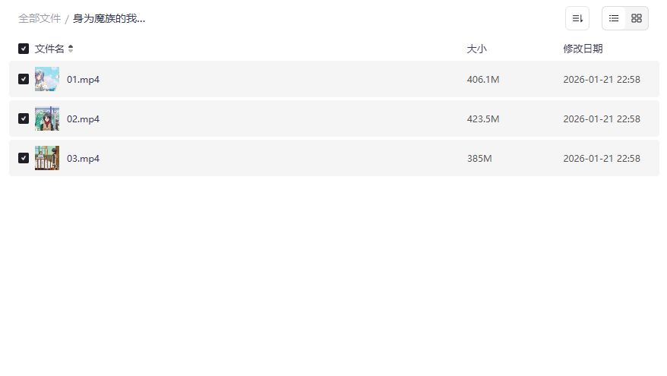Toggle the select-all checkbox in the header

coord(24,49)
